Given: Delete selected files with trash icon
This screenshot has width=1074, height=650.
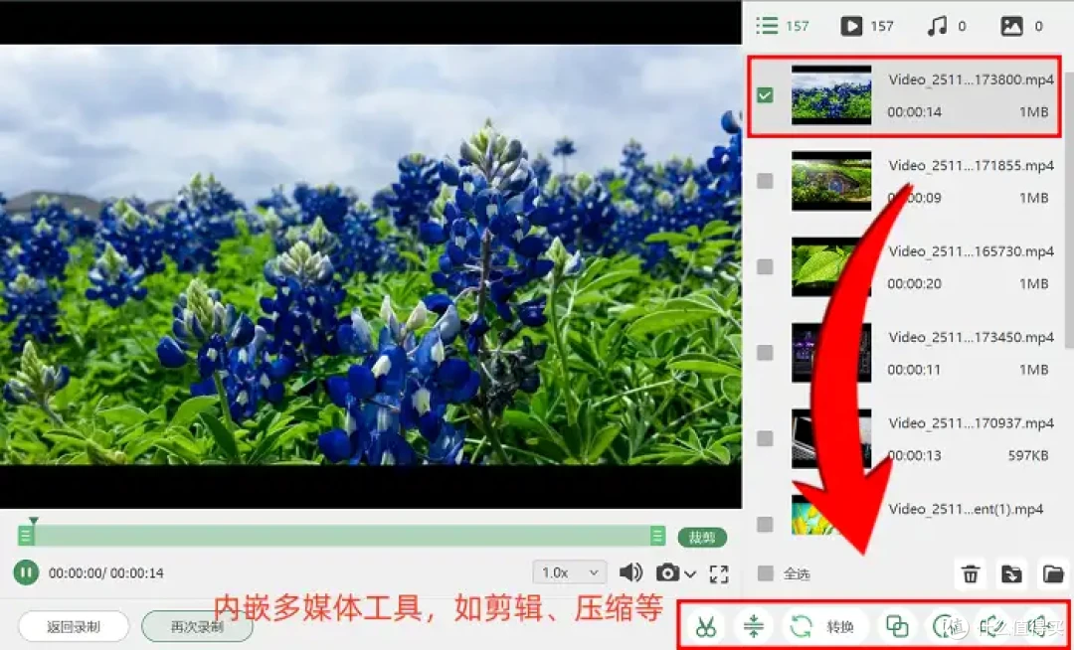Looking at the screenshot, I should pyautogui.click(x=970, y=573).
